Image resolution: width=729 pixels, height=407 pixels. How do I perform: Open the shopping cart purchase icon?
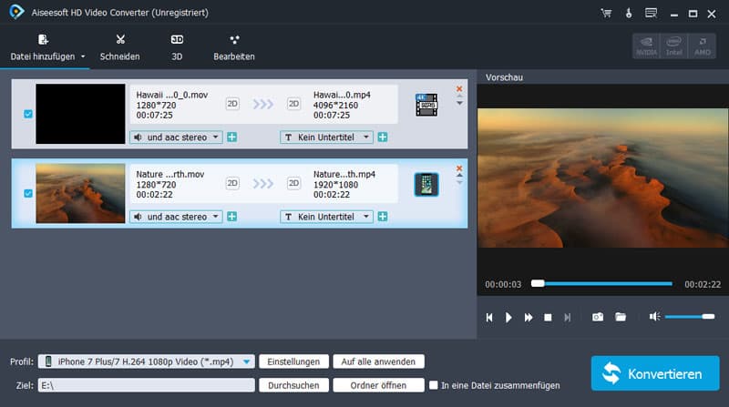point(606,13)
